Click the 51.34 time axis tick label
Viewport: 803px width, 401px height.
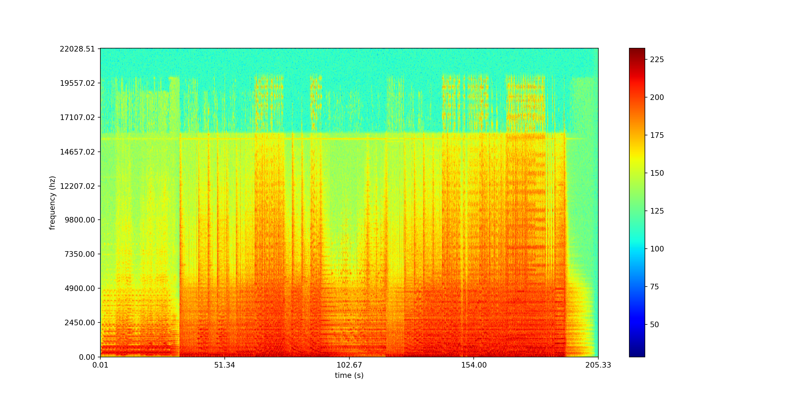pyautogui.click(x=224, y=365)
